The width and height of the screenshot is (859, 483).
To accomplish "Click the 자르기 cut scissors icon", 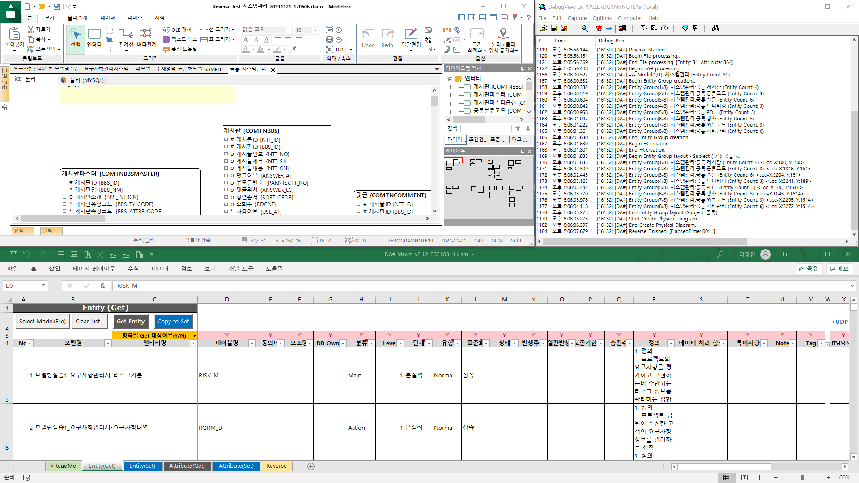I will pyautogui.click(x=31, y=29).
